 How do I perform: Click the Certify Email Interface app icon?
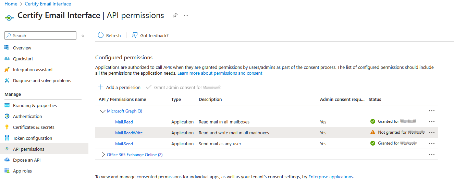[x=9, y=17]
